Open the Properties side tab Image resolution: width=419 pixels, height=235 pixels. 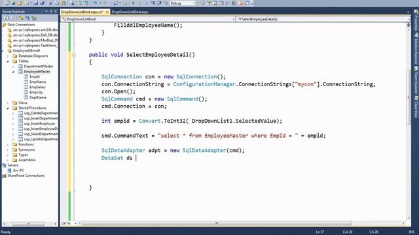(416, 20)
